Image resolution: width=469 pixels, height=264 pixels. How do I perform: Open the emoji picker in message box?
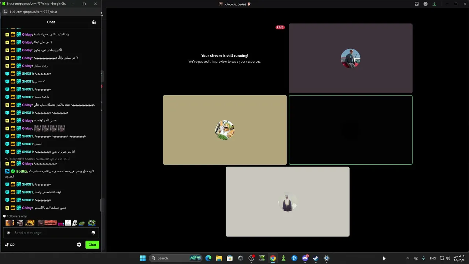coord(93,232)
